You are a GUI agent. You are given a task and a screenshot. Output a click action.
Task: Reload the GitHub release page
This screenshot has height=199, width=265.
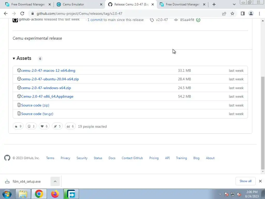(22, 13)
